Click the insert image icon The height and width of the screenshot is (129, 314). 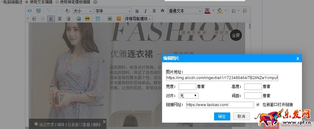110,19
